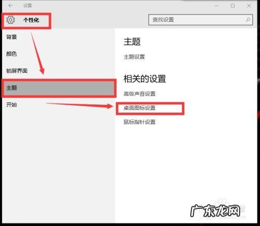Open the 开始 section
Image resolution: width=260 pixels, height=226 pixels.
tap(11, 104)
